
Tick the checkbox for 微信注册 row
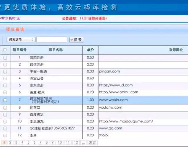click(x=5, y=64)
